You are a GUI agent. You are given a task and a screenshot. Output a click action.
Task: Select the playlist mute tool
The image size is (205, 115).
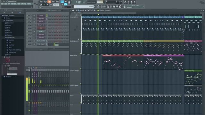(83, 10)
